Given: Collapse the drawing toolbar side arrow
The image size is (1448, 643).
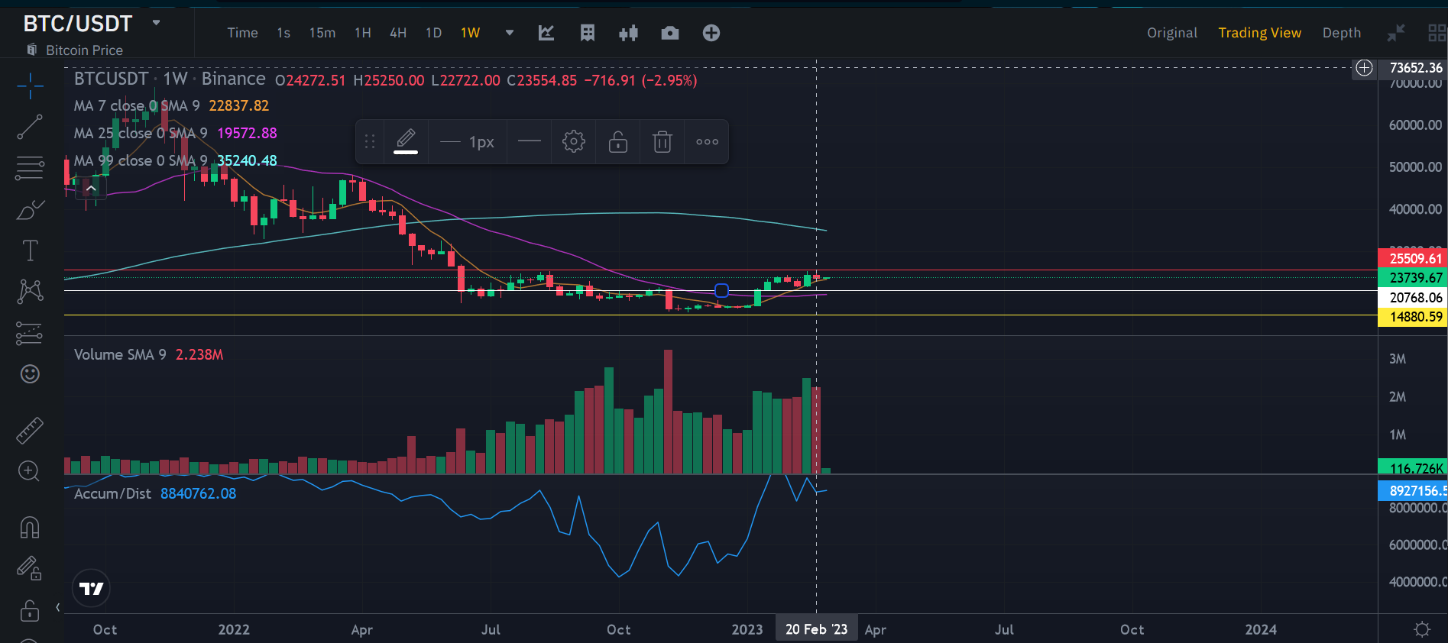Looking at the screenshot, I should point(58,608).
